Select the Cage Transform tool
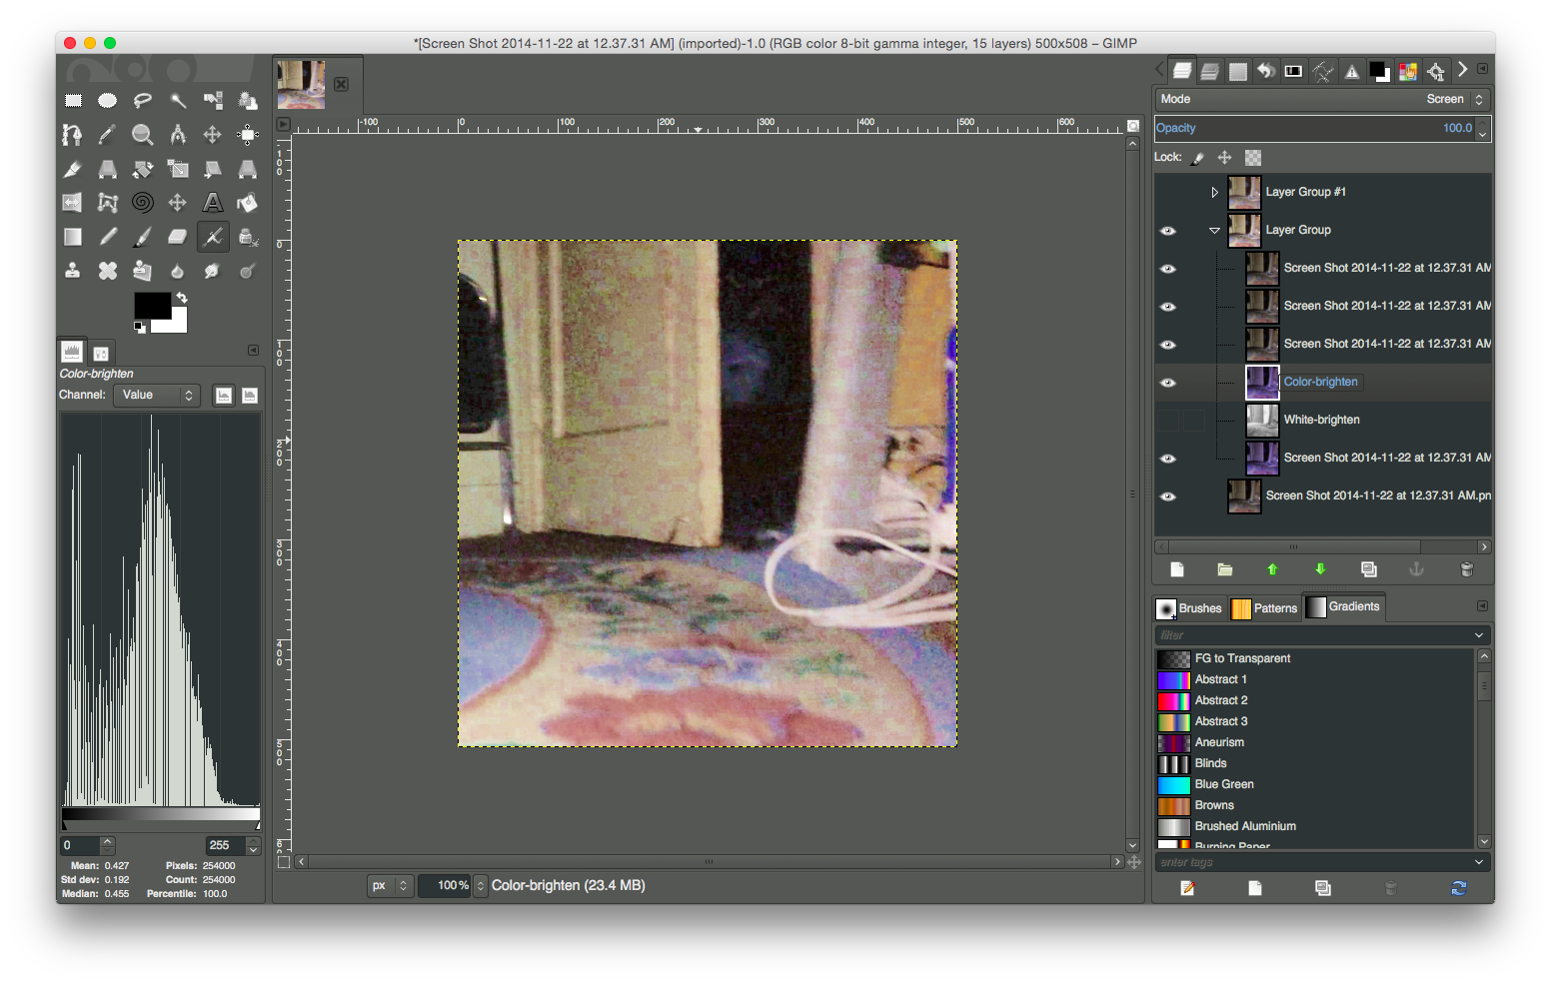The width and height of the screenshot is (1551, 984). pos(108,203)
